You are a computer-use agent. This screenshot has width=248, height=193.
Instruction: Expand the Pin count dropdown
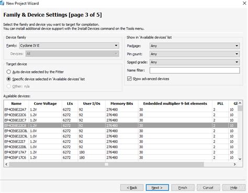[195, 54]
